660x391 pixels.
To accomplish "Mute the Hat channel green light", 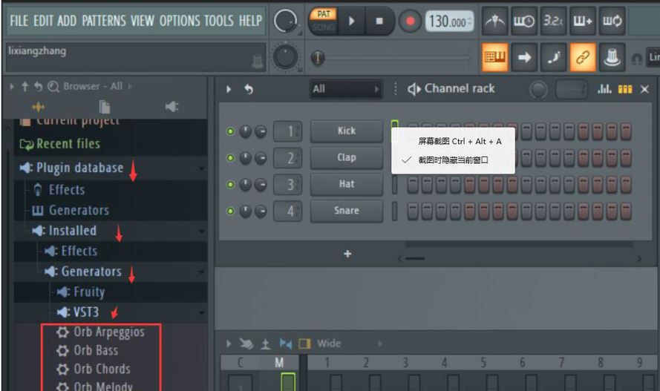I will [x=230, y=185].
